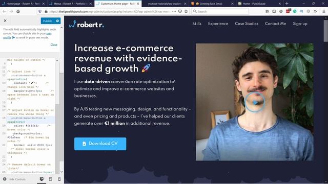Click the site security padlock icon
Image resolution: width=328 pixels, height=184 pixels.
(x=46, y=11)
